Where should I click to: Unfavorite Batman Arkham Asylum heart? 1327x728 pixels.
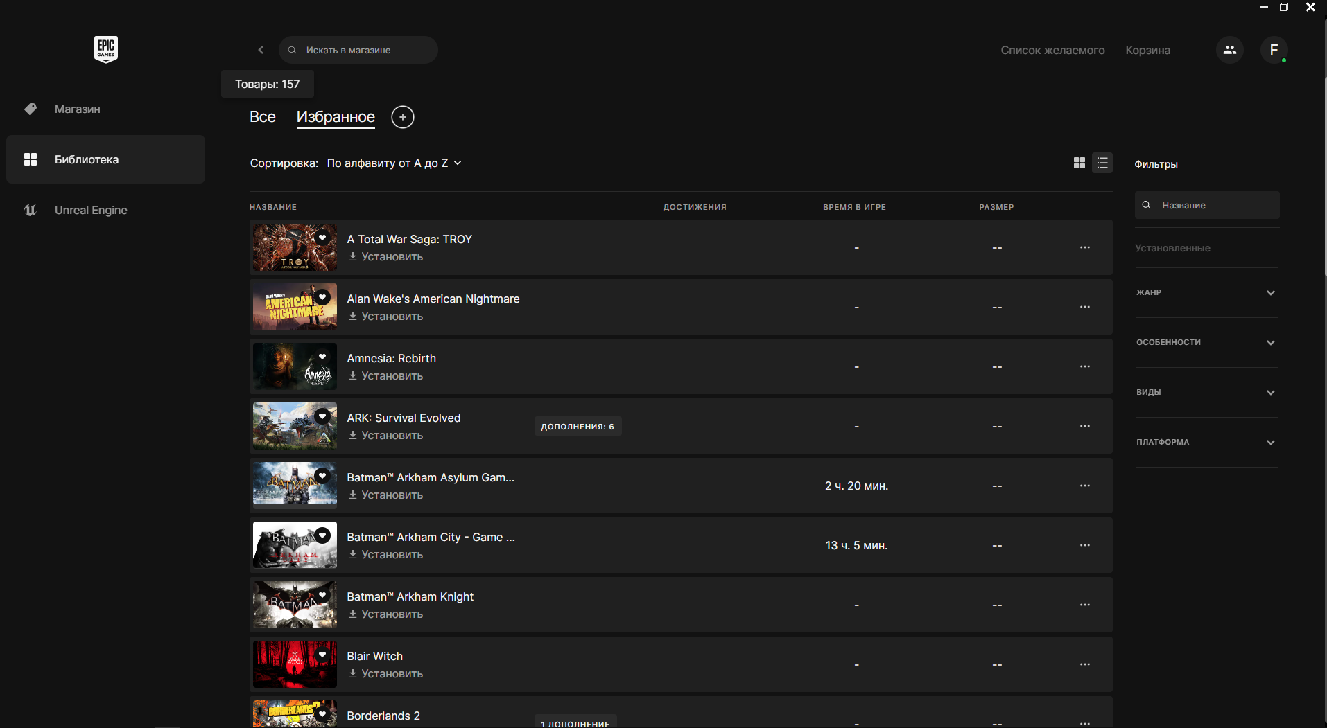(322, 476)
